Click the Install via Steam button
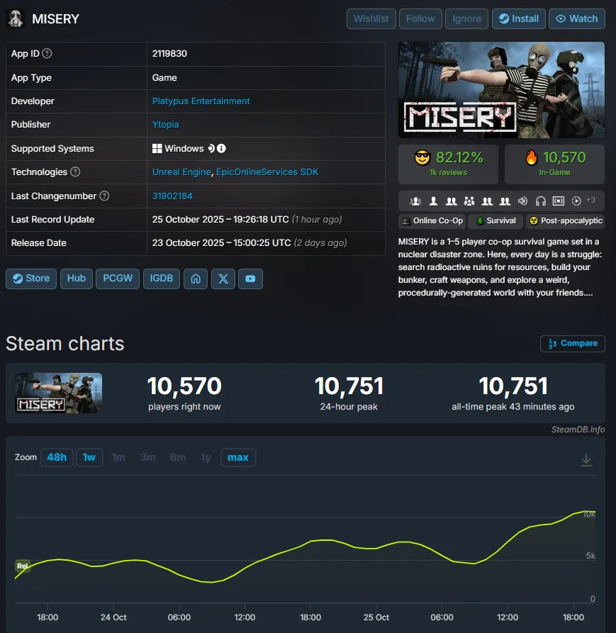The image size is (616, 633). [x=519, y=18]
